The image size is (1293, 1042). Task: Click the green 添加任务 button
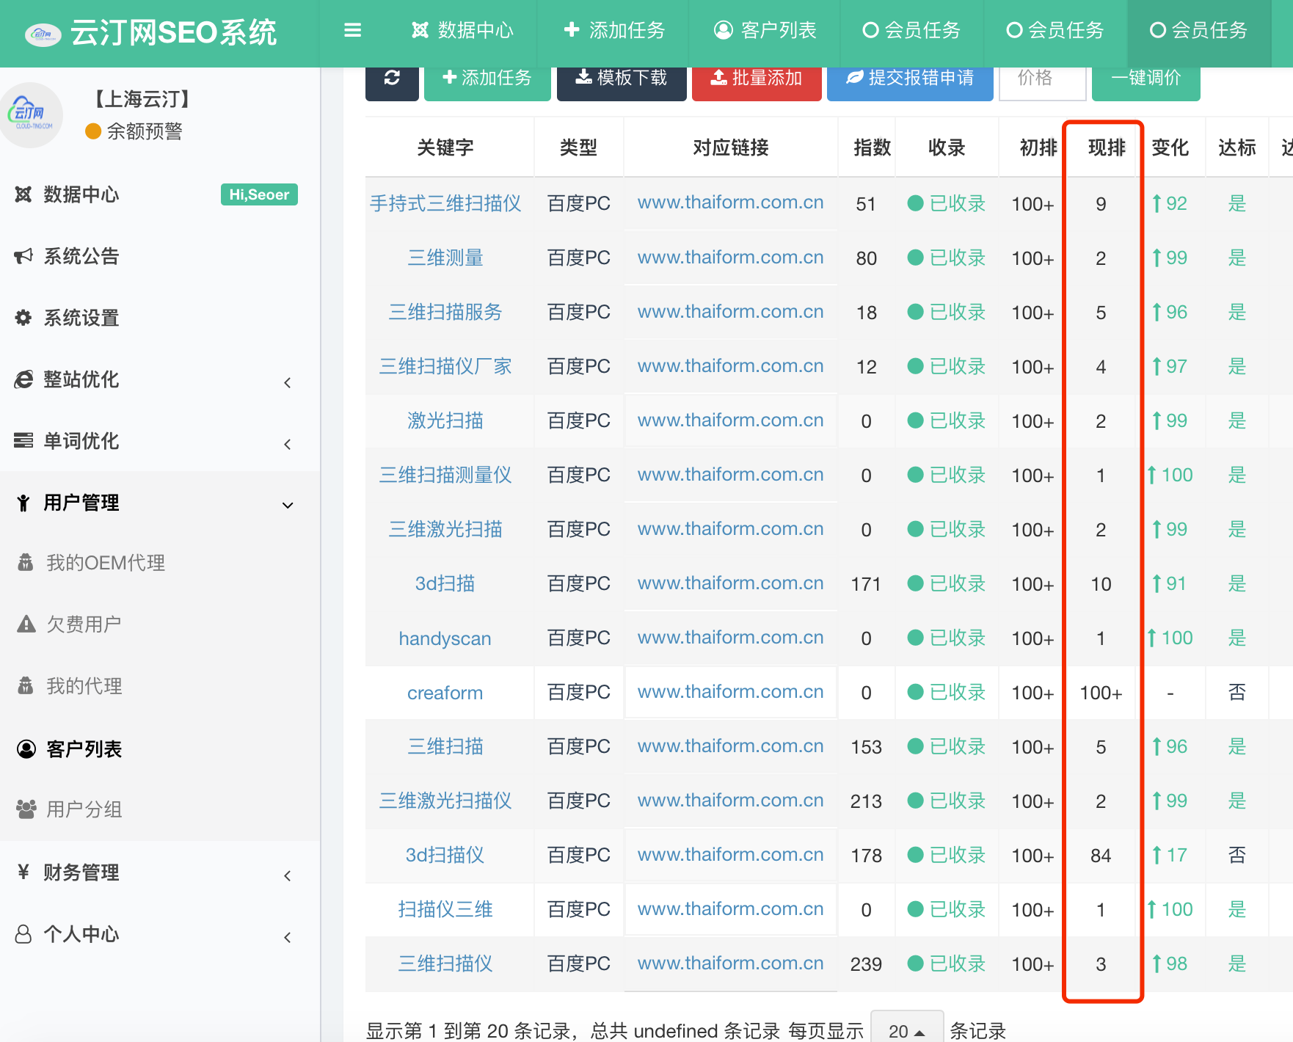point(487,78)
